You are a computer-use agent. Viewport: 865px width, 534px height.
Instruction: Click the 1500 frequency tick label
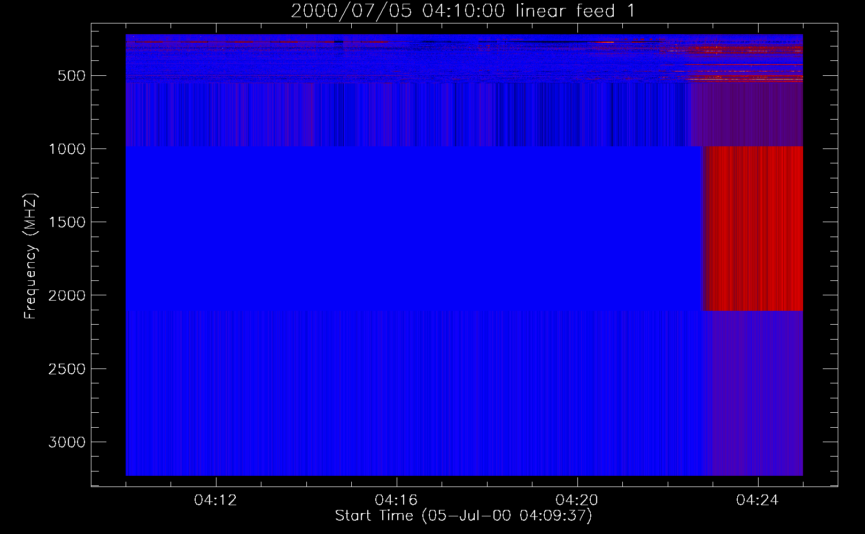pyautogui.click(x=67, y=222)
